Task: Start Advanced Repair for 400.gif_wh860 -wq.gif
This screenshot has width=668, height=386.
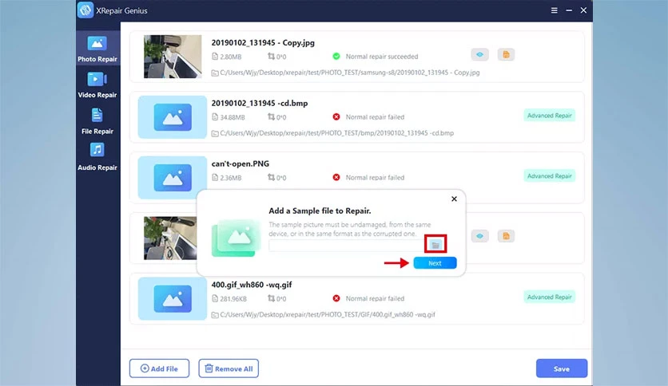Action: pyautogui.click(x=549, y=297)
